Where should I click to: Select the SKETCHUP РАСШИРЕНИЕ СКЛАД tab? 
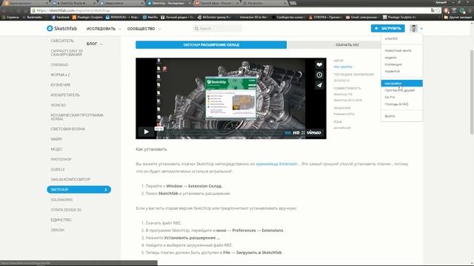coord(211,44)
